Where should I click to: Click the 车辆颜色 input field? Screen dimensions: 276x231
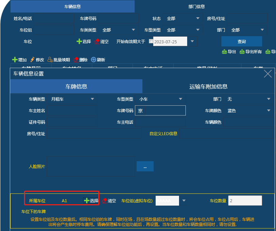click(249, 122)
